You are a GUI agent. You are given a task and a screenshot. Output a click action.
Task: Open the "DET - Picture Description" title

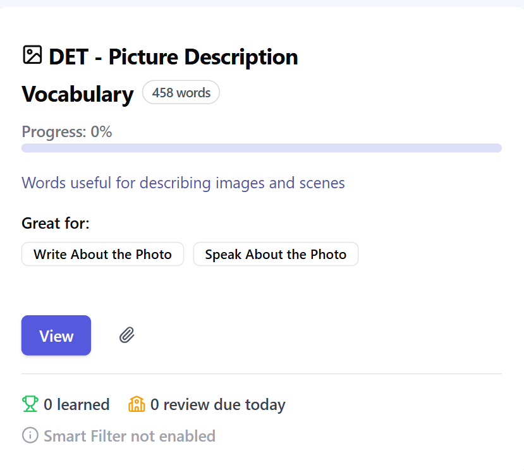(x=173, y=57)
